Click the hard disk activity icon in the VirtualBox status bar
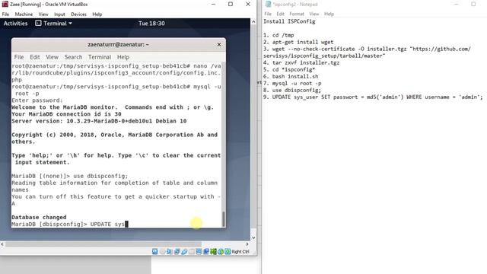 (x=154, y=252)
